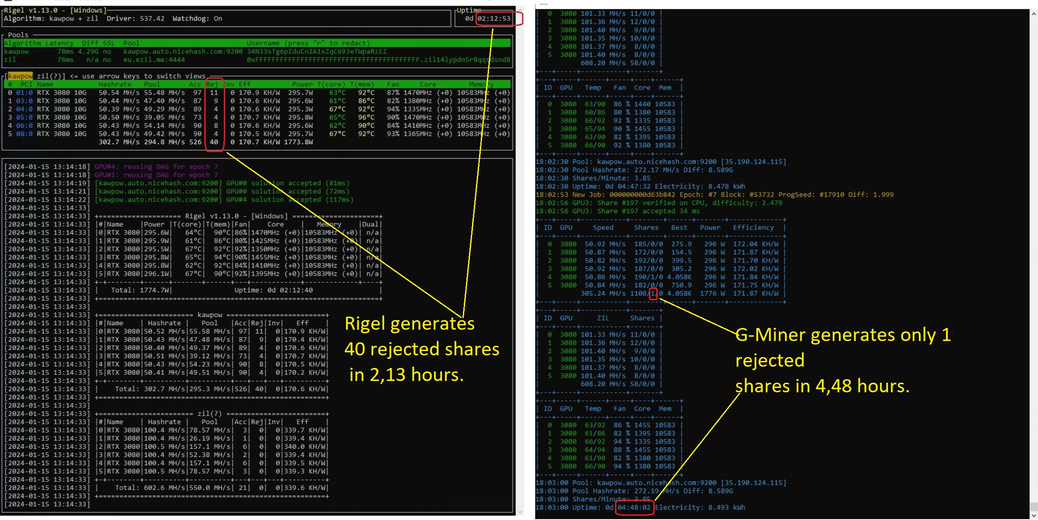Click 'GPU#0 solution accepted (81ms)' log entry

point(288,183)
